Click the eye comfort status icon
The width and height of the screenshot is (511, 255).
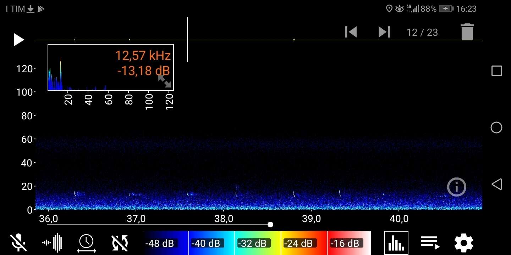point(400,9)
